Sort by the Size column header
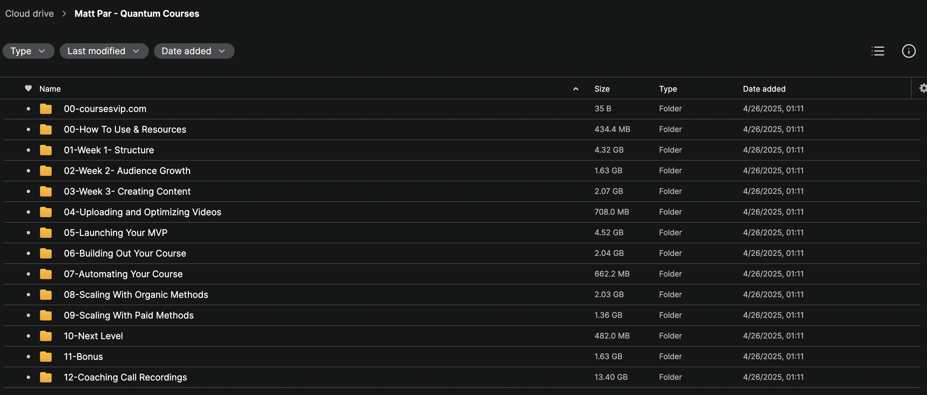The image size is (927, 395). (x=602, y=88)
